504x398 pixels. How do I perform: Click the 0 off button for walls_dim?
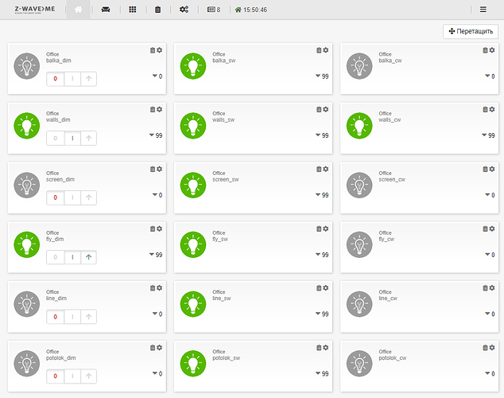point(56,139)
